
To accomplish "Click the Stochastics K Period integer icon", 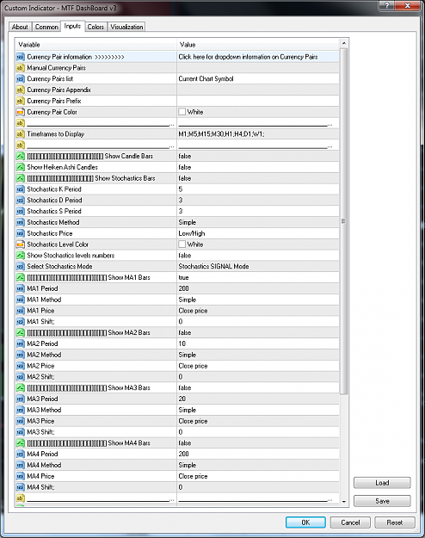I will 21,189.
